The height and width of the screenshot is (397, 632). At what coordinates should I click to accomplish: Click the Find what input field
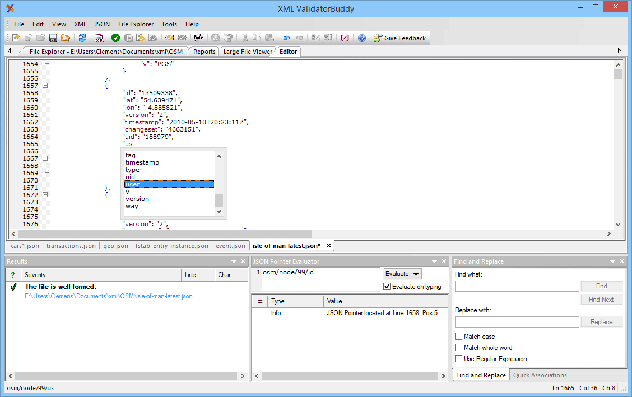pos(517,286)
